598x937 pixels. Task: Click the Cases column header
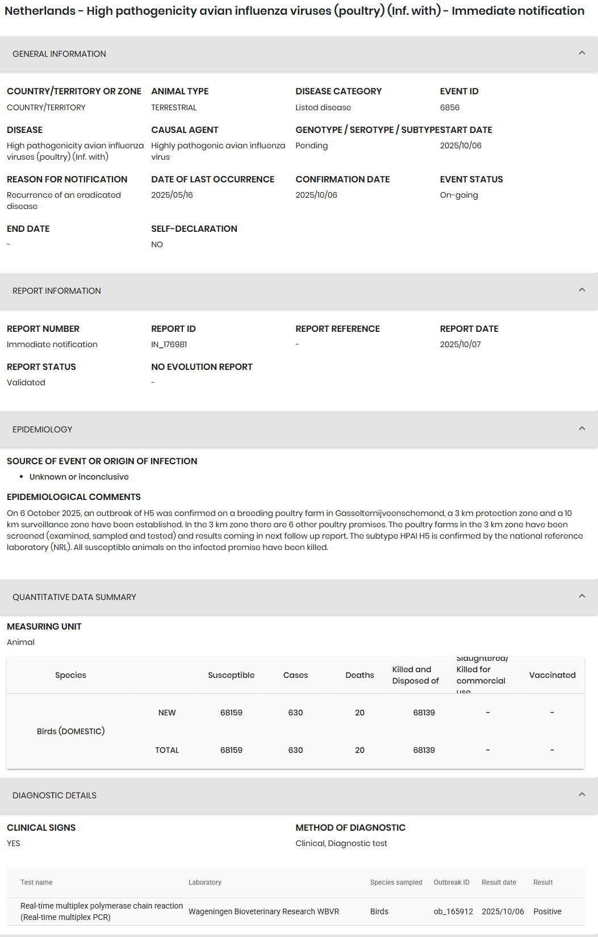pyautogui.click(x=295, y=675)
